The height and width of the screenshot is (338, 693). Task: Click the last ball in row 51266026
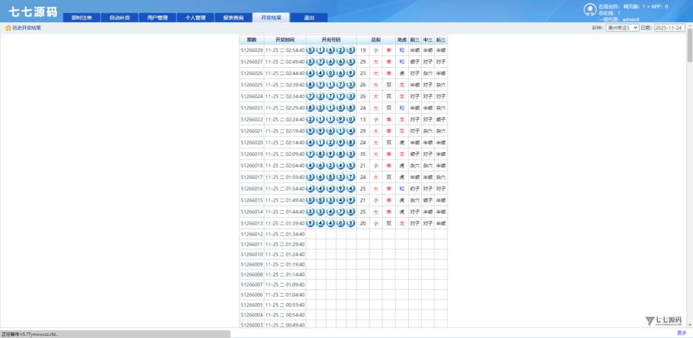coord(351,73)
